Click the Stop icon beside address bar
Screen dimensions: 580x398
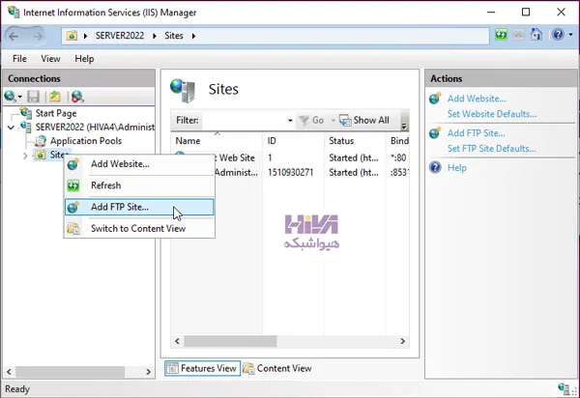(x=518, y=35)
